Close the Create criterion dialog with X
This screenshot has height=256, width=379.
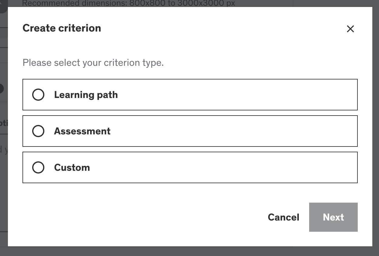(350, 29)
